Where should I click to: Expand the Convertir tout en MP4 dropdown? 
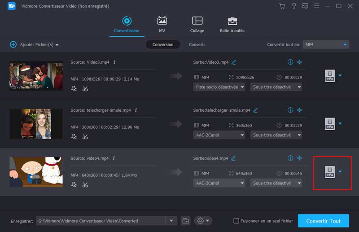[325, 44]
